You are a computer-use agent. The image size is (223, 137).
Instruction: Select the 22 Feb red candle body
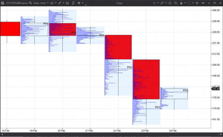tap(118, 47)
